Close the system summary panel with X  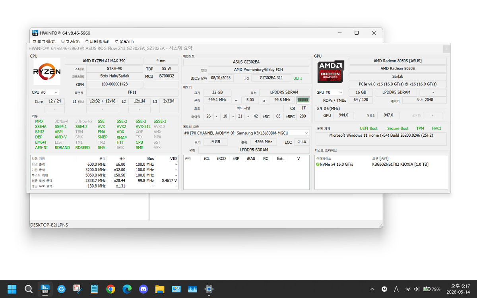coord(447,49)
